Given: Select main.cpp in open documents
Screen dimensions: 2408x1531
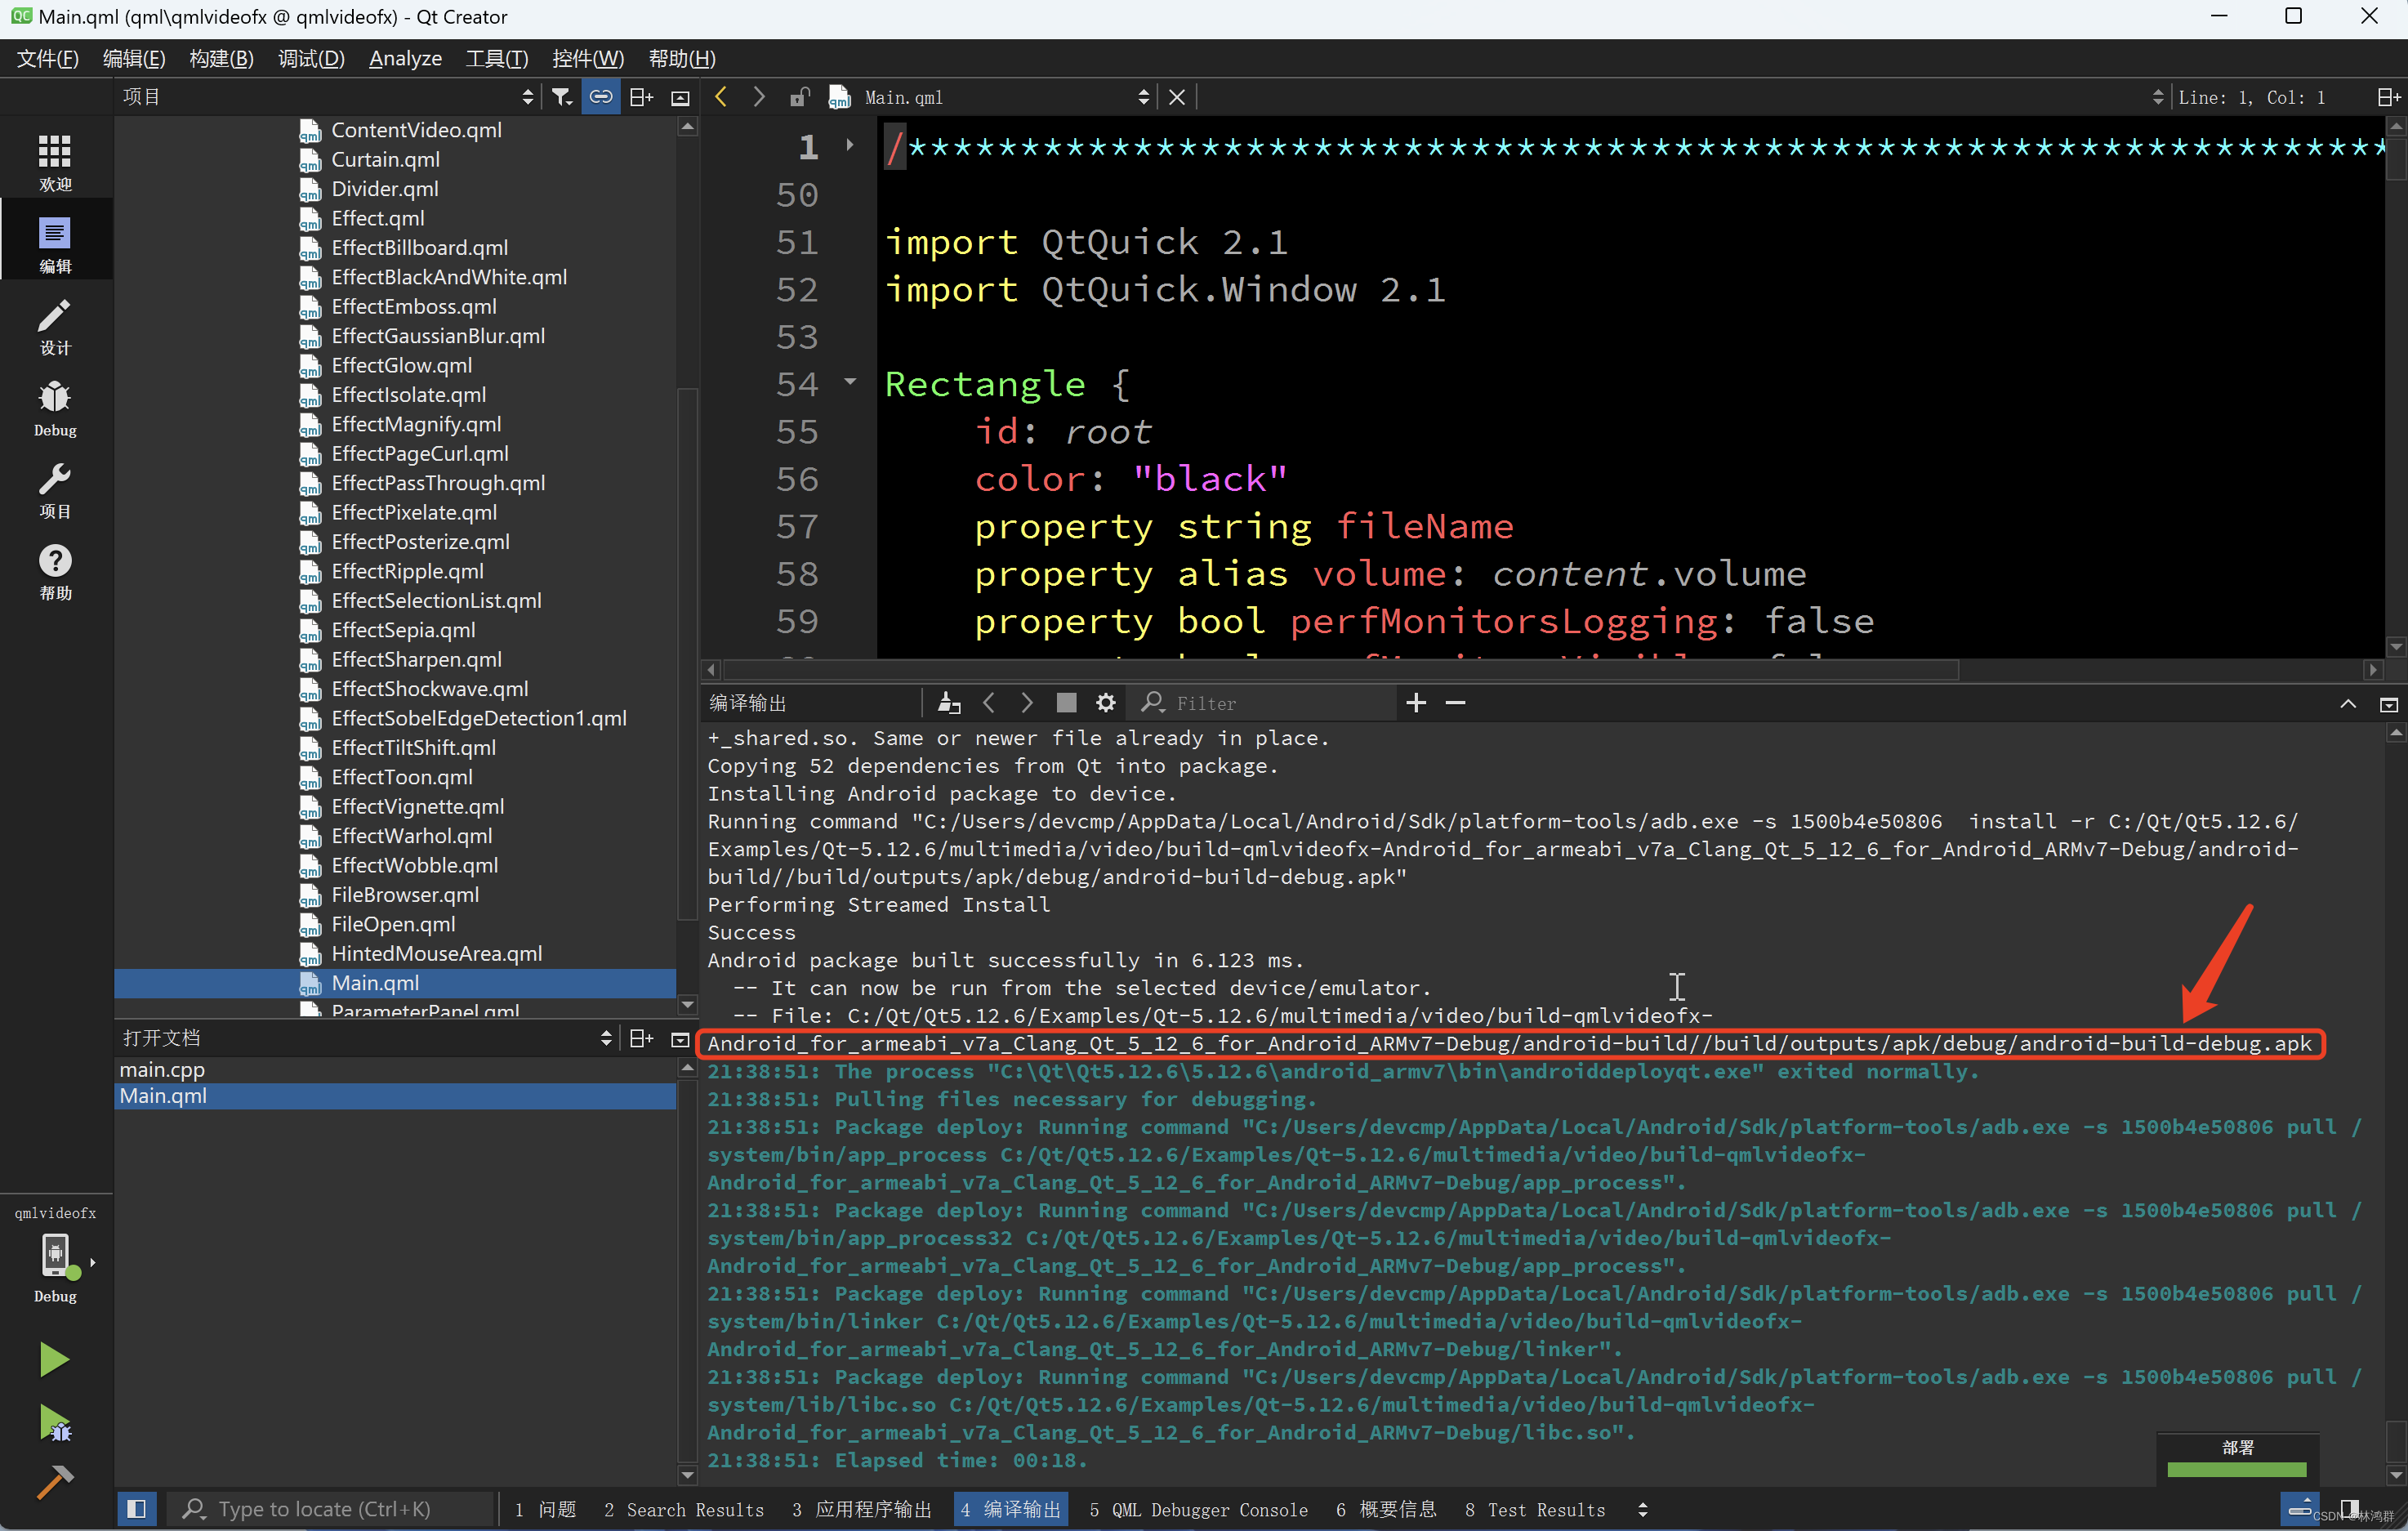Looking at the screenshot, I should point(162,1069).
